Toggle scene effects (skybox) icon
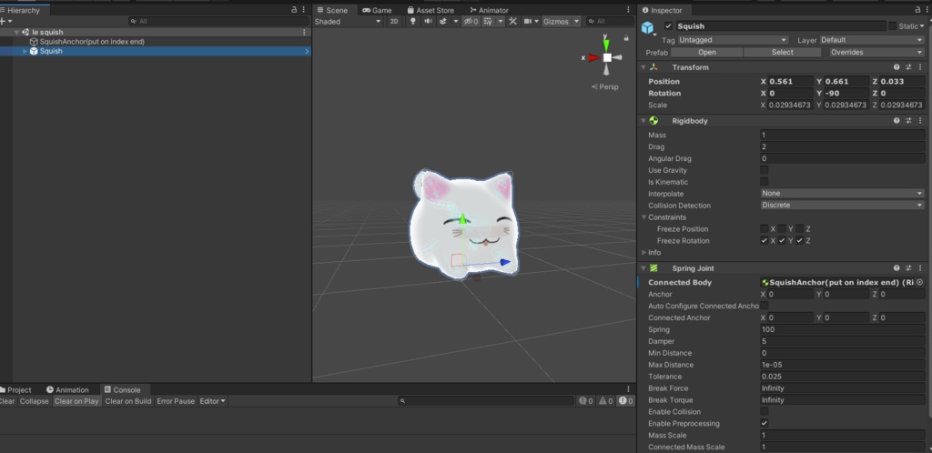This screenshot has height=453, width=932. (x=443, y=21)
